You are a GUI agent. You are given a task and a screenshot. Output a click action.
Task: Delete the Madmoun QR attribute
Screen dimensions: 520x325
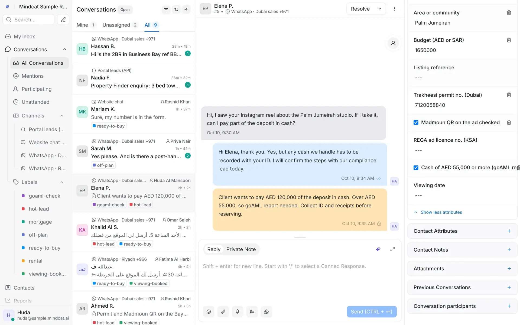pyautogui.click(x=509, y=122)
